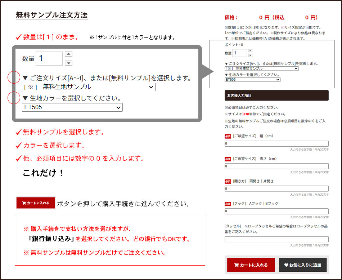Click the cart icon beside the favorites button
Screen dimensions: 342x280
click(x=237, y=265)
